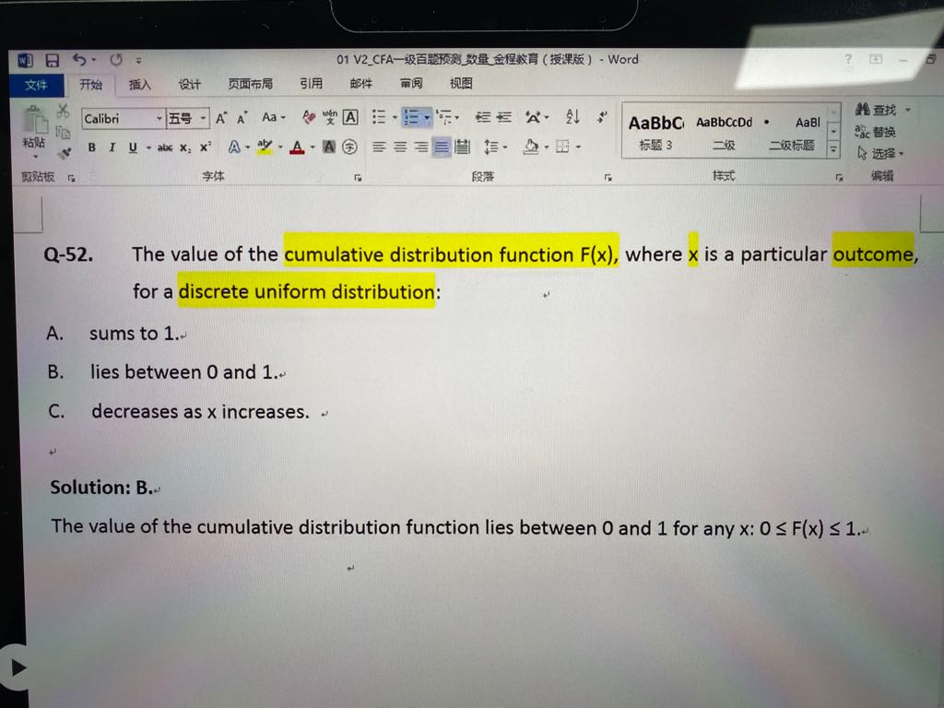
Task: Activate the Format Painter brush
Action: (64, 153)
